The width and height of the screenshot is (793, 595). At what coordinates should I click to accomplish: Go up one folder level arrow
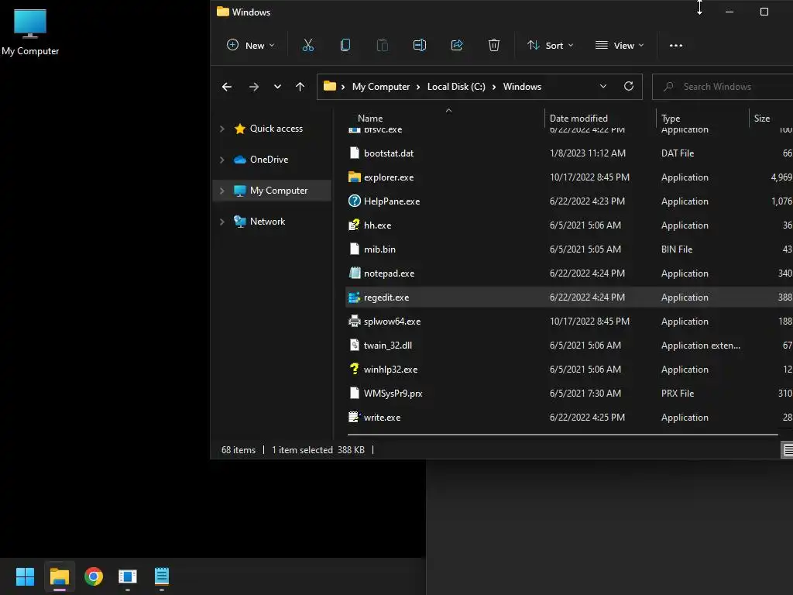pos(300,87)
